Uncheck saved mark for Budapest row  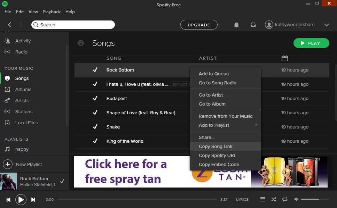coord(95,98)
